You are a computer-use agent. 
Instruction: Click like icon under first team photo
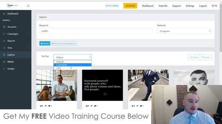41,106
